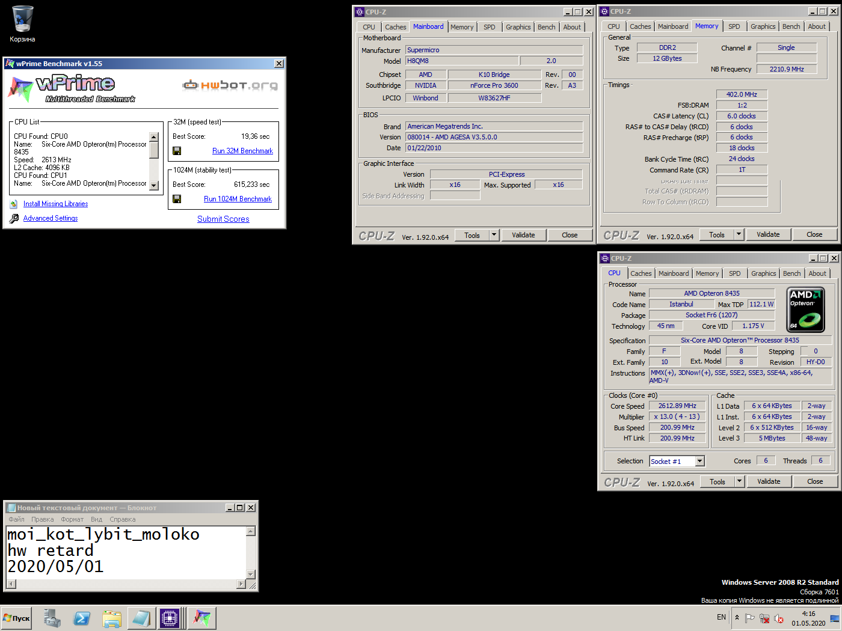Open the Файл menu in Notepad
842x631 pixels.
click(17, 519)
